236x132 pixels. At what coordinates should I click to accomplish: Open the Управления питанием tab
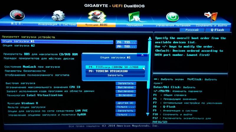point(173,26)
